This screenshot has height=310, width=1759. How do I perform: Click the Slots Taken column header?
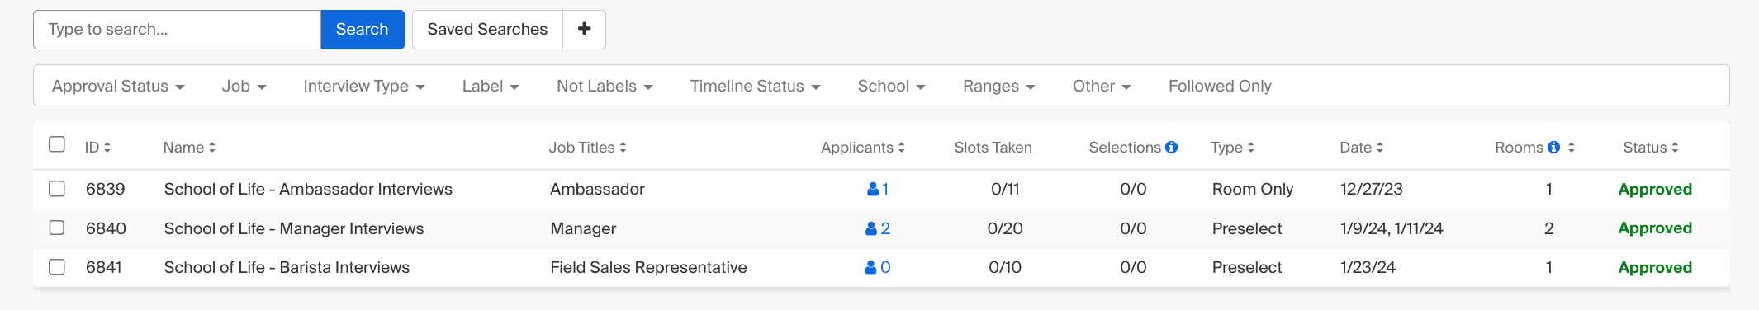[x=993, y=148]
